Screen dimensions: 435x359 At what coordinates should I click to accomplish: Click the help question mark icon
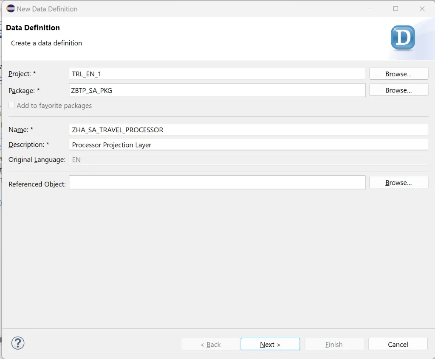point(17,343)
